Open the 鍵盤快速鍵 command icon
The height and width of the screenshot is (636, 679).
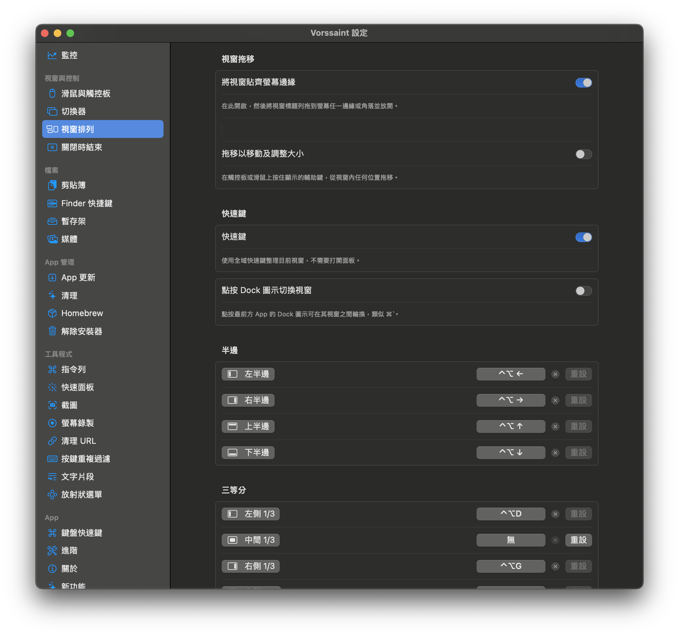click(52, 533)
